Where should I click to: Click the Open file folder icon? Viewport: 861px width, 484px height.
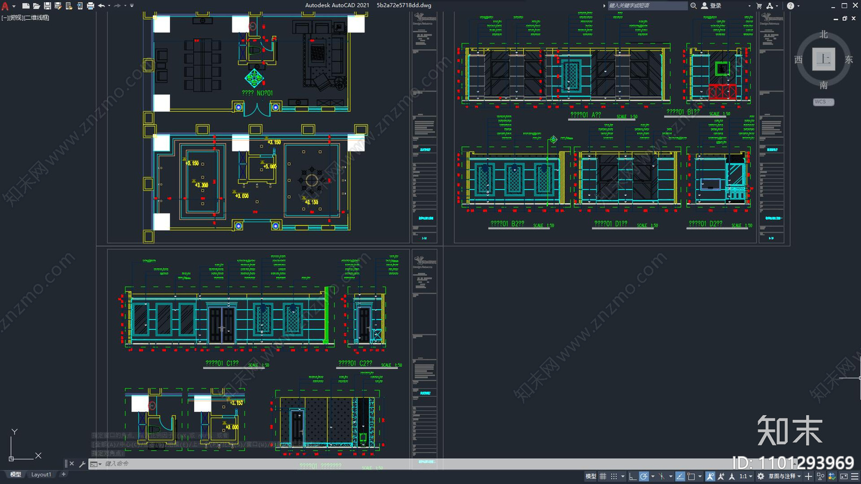click(37, 6)
